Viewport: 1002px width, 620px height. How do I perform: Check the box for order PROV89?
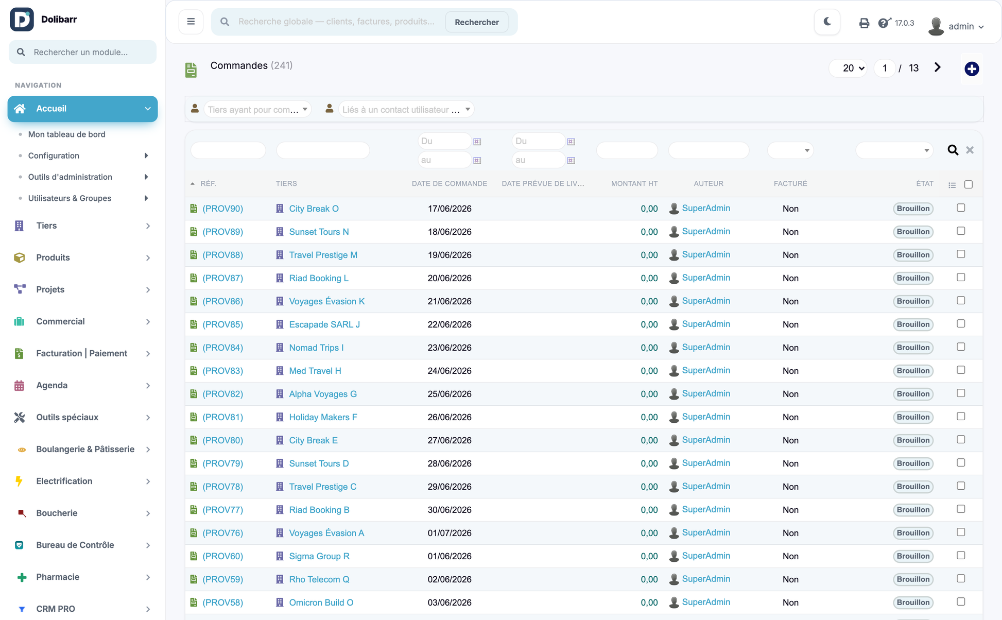(x=961, y=231)
